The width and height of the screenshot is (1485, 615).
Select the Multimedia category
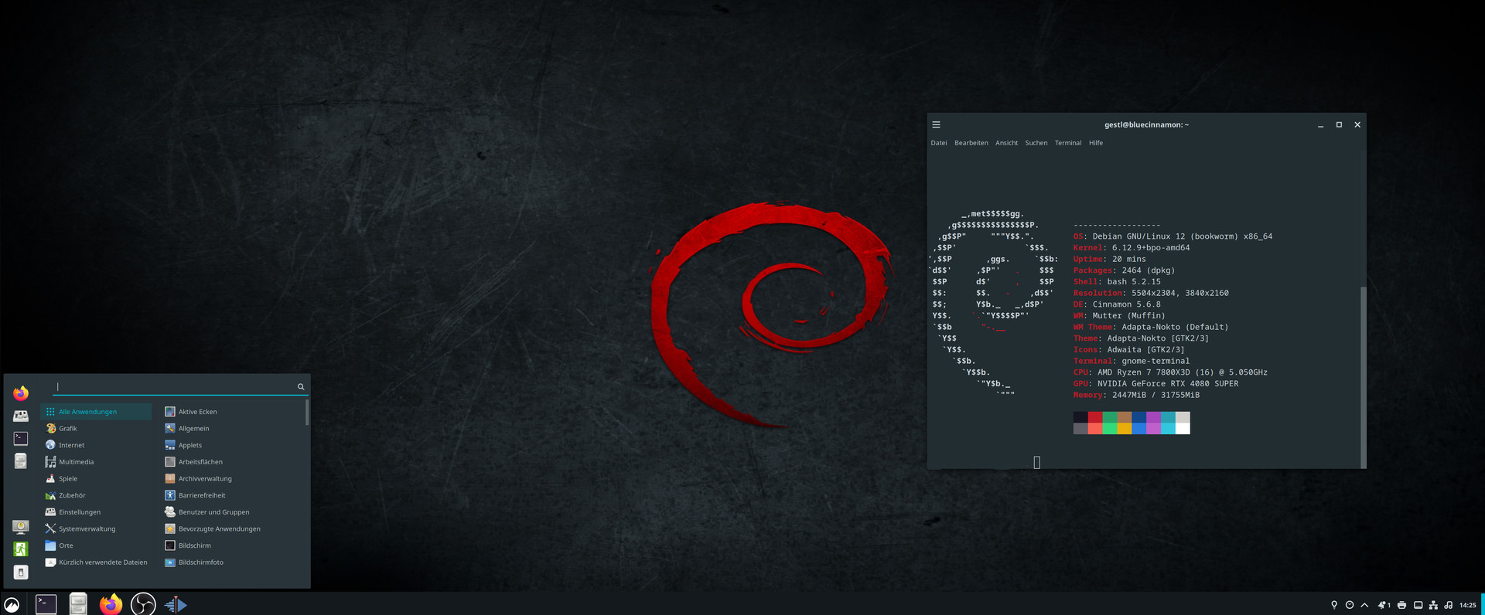point(76,462)
